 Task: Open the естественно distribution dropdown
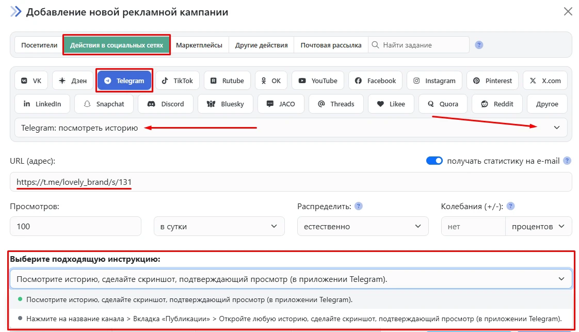tap(362, 226)
